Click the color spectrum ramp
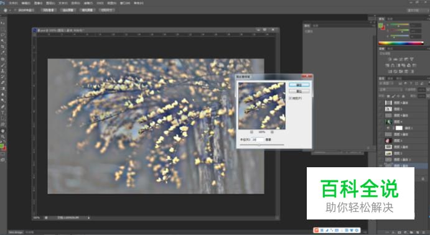The width and height of the screenshot is (430, 235). (x=401, y=43)
